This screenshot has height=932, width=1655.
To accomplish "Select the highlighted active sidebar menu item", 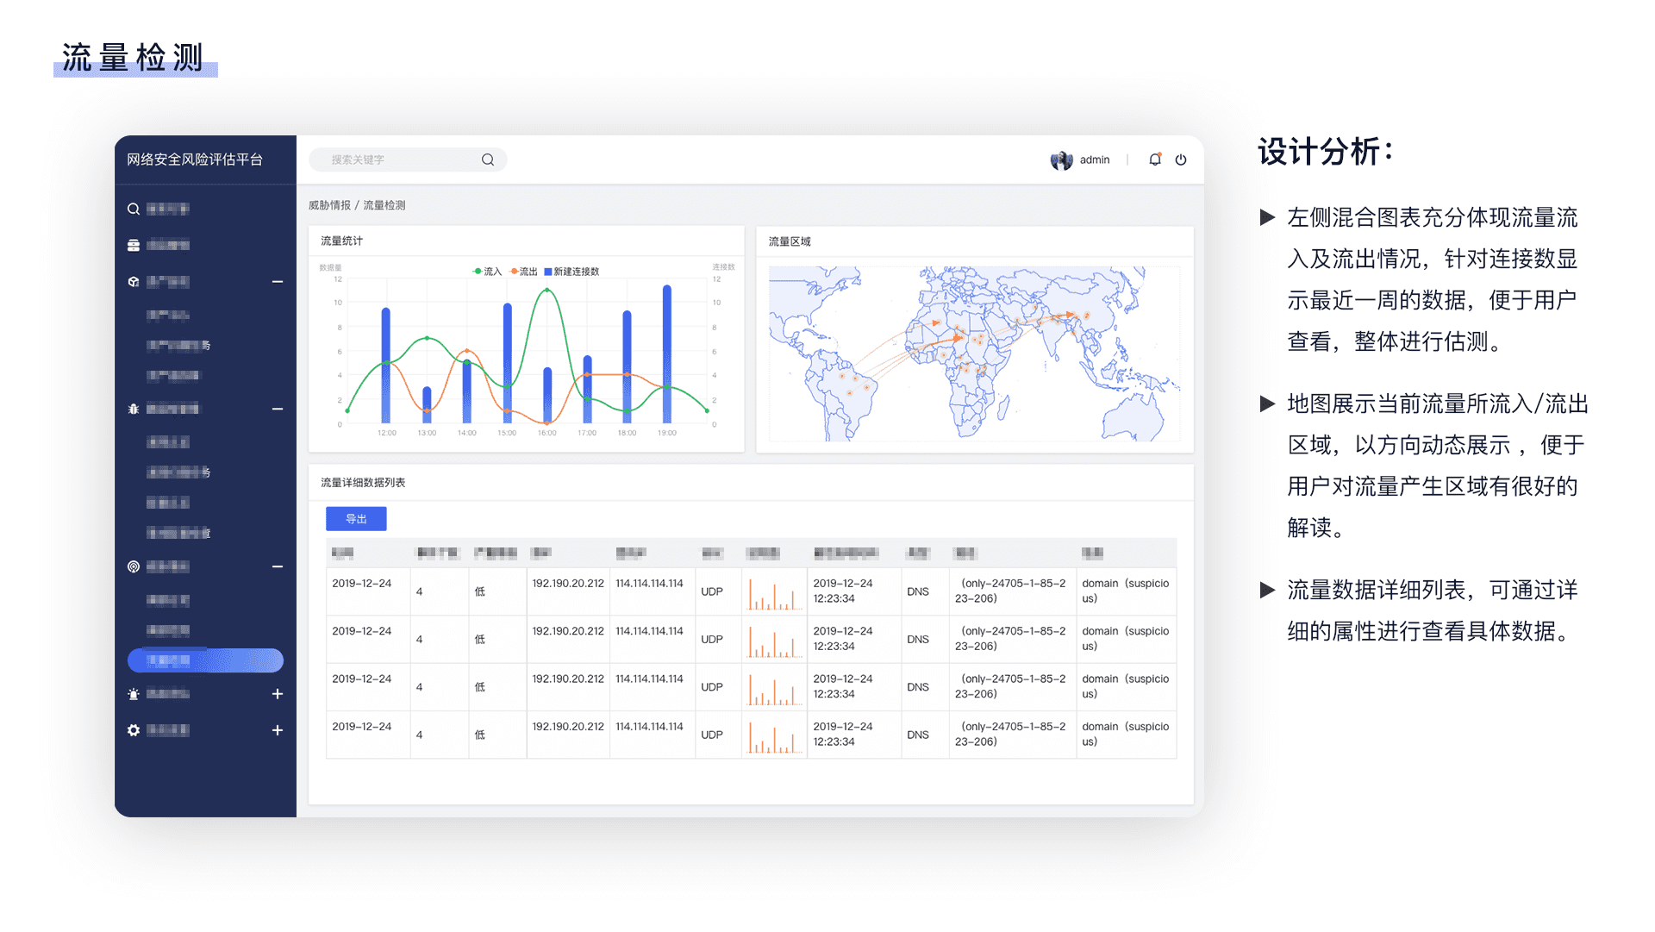I will pos(205,660).
